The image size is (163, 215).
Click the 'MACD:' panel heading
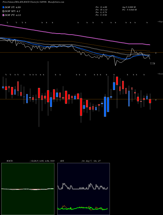(x=10, y=161)
